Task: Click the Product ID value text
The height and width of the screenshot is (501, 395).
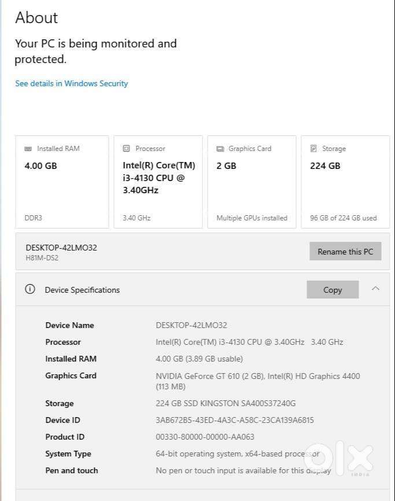Action: pyautogui.click(x=205, y=437)
